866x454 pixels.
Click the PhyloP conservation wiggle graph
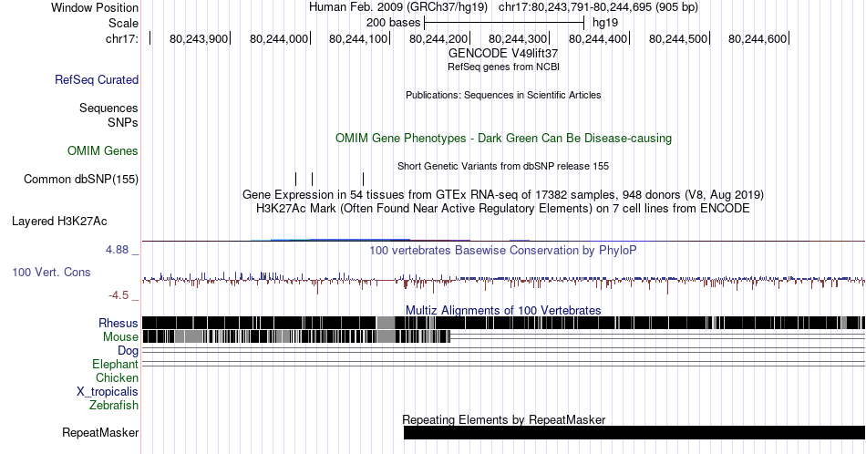504,281
